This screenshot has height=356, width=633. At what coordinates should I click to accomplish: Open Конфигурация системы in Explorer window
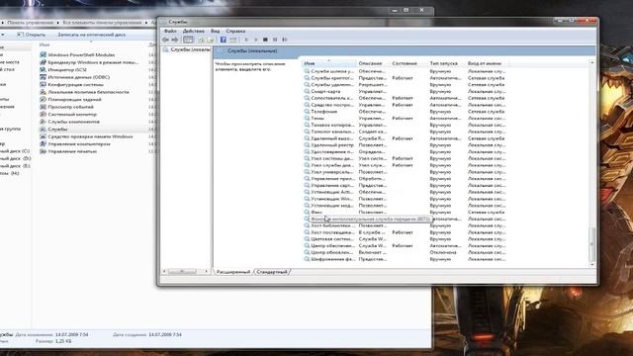[x=71, y=85]
